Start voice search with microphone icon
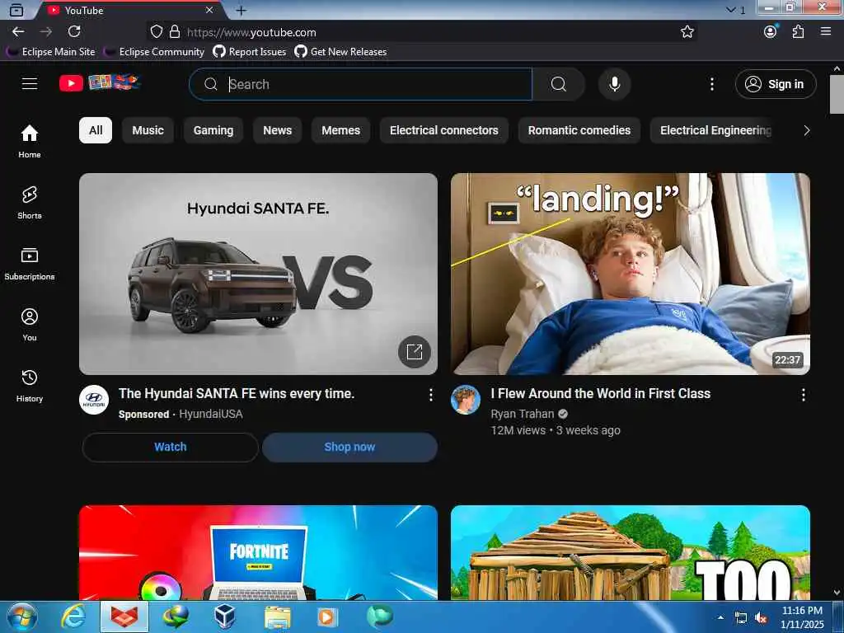 614,84
